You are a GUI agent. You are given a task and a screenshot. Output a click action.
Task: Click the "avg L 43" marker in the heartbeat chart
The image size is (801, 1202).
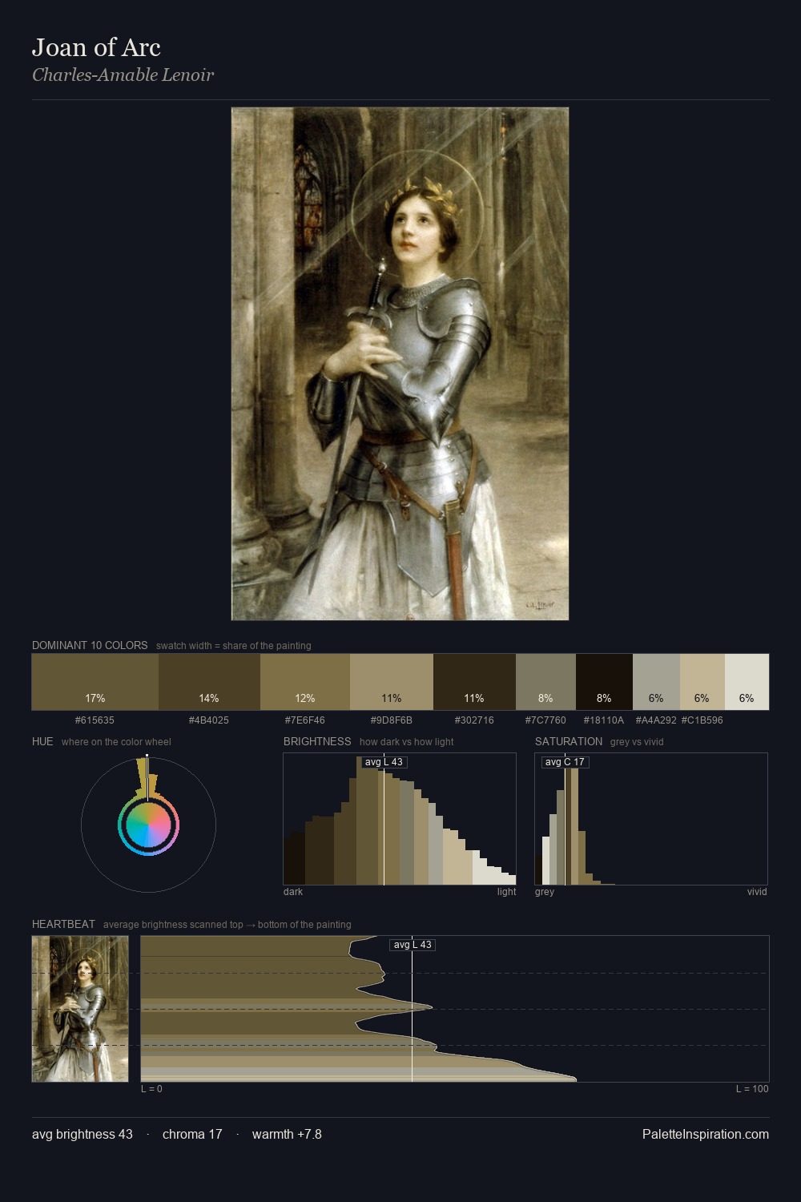pos(413,945)
